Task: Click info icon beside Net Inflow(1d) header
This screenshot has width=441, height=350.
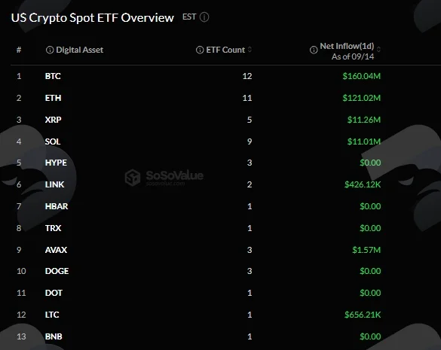Action: (314, 50)
